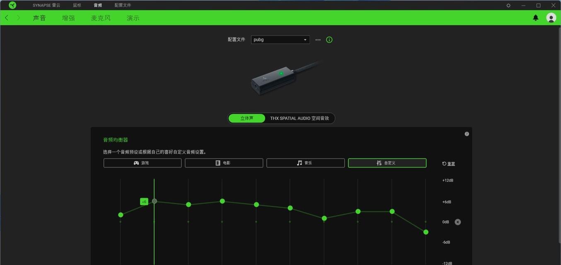Screen dimensions: 561x265
Task: Click the last equalizer band handle below 0dB
Action: [x=426, y=232]
